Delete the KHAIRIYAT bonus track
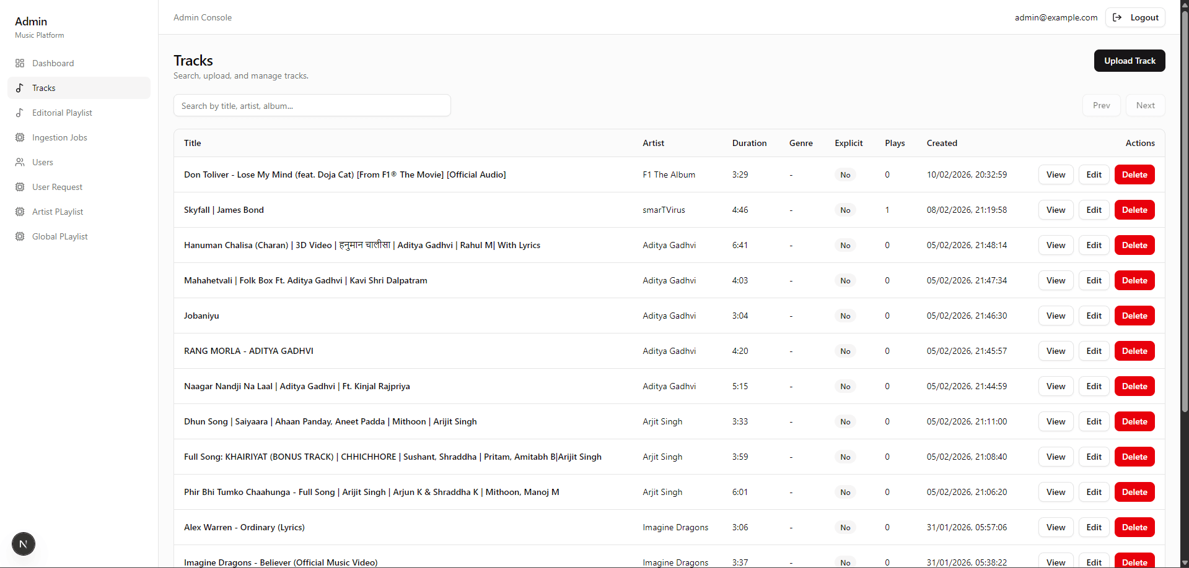The height and width of the screenshot is (568, 1189). [x=1134, y=457]
